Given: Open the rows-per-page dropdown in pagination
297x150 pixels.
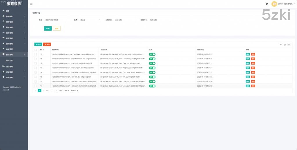Looking at the screenshot, I should (x=75, y=91).
